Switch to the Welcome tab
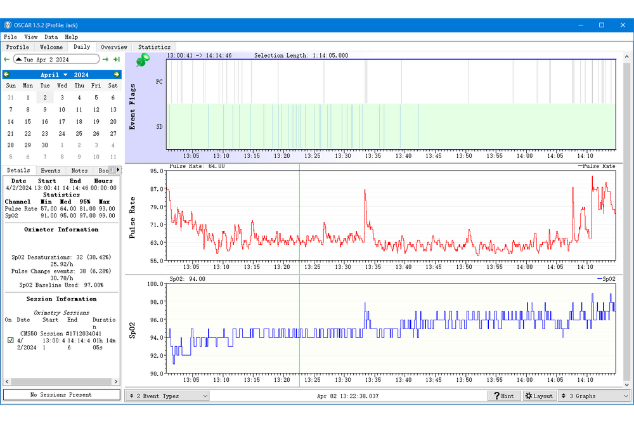 pos(51,48)
